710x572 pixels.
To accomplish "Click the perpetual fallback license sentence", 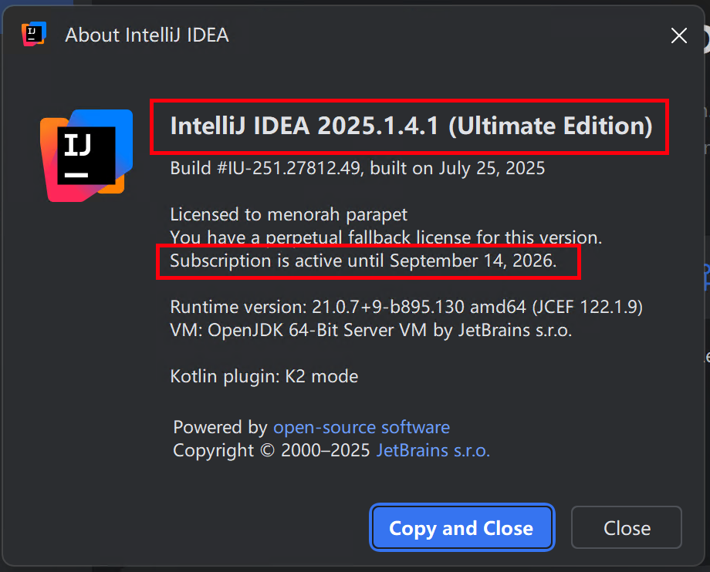I will click(386, 238).
